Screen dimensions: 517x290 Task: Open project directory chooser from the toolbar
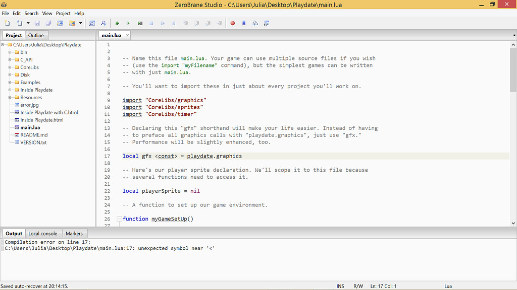(x=72, y=23)
